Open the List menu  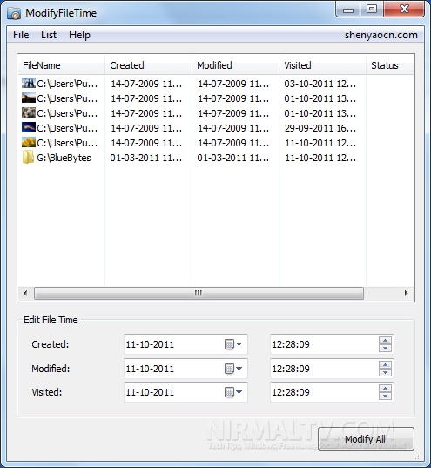point(49,35)
